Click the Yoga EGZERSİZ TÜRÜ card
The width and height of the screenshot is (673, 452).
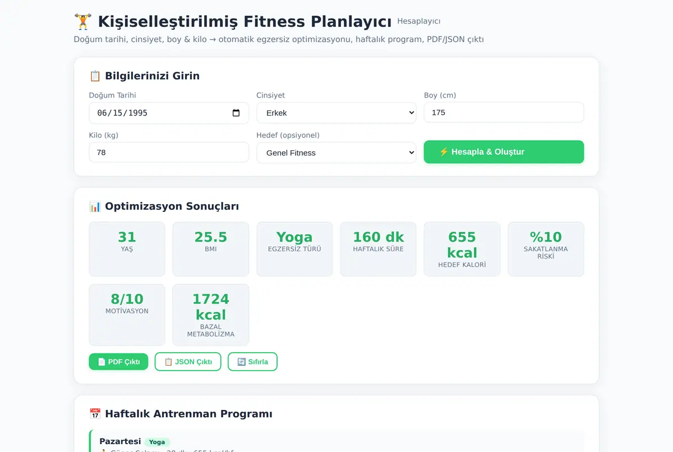pyautogui.click(x=294, y=249)
